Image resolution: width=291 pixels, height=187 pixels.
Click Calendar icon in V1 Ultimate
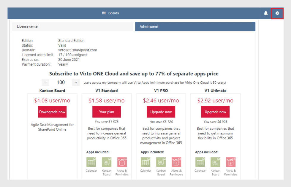click(x=200, y=162)
